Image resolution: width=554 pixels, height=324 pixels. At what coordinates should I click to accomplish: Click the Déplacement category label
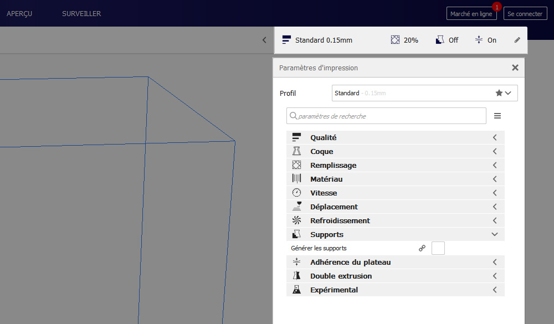[x=334, y=207]
